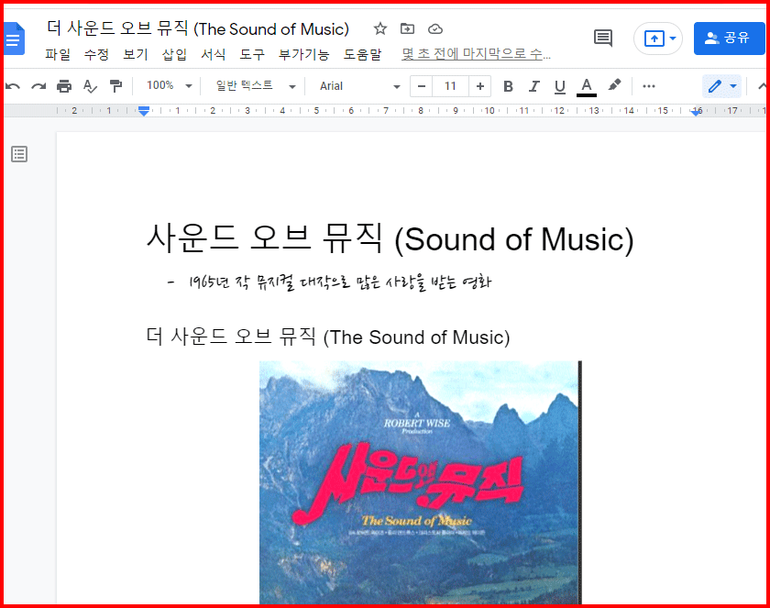This screenshot has height=608, width=770.
Task: Star this document
Action: point(379,29)
